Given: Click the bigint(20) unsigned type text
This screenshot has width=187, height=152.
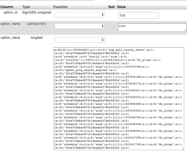Looking at the screenshot, I should point(36,12).
